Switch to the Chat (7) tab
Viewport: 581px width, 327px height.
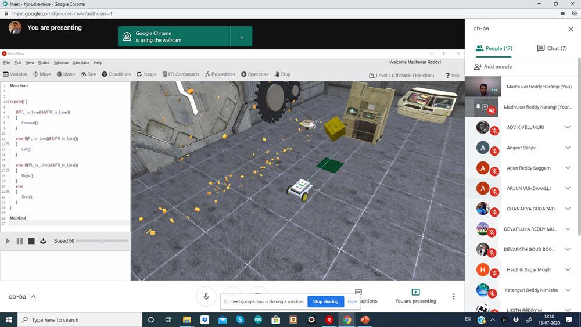(551, 48)
